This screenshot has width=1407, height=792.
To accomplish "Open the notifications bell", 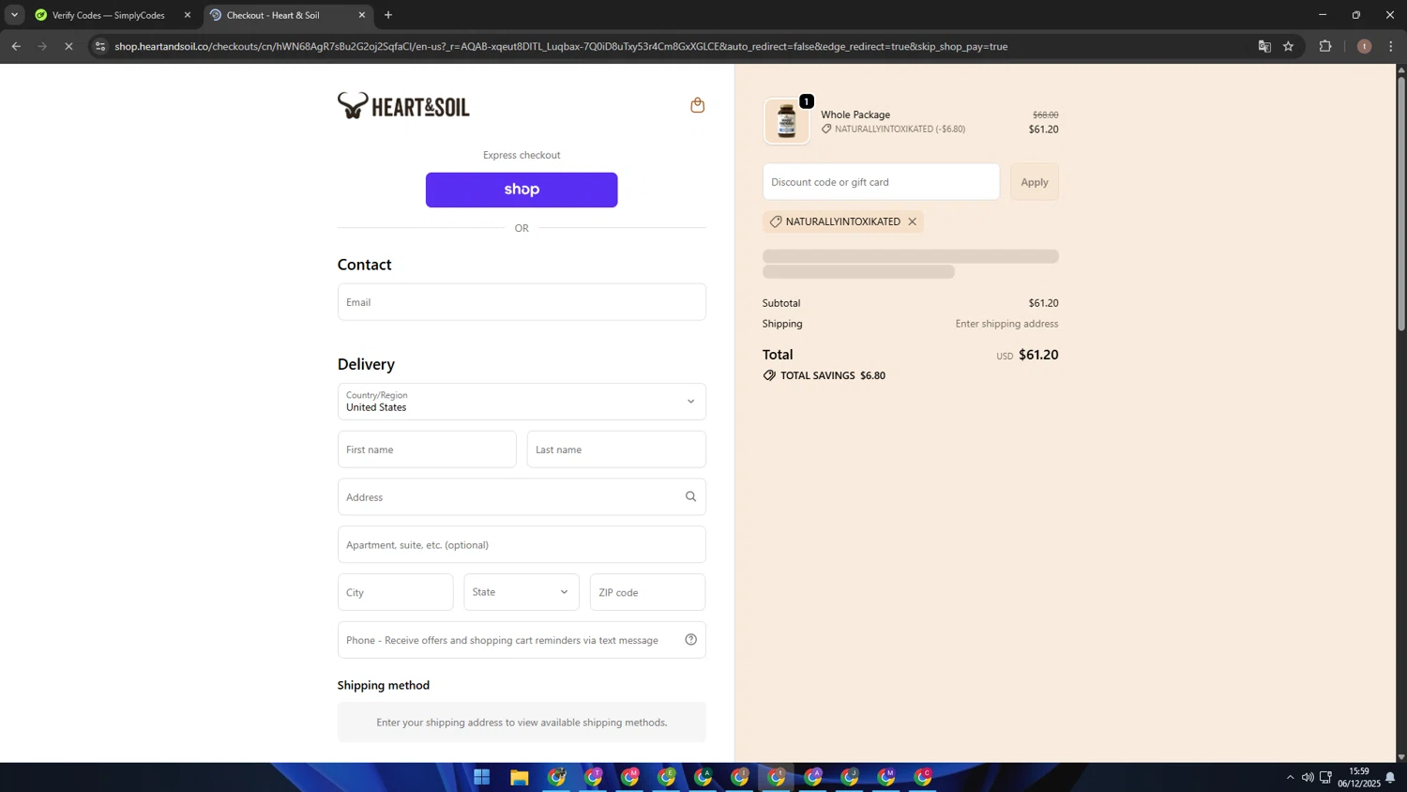I will [x=1390, y=777].
